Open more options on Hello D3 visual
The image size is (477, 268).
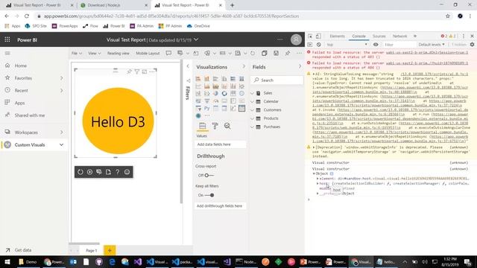(x=152, y=71)
